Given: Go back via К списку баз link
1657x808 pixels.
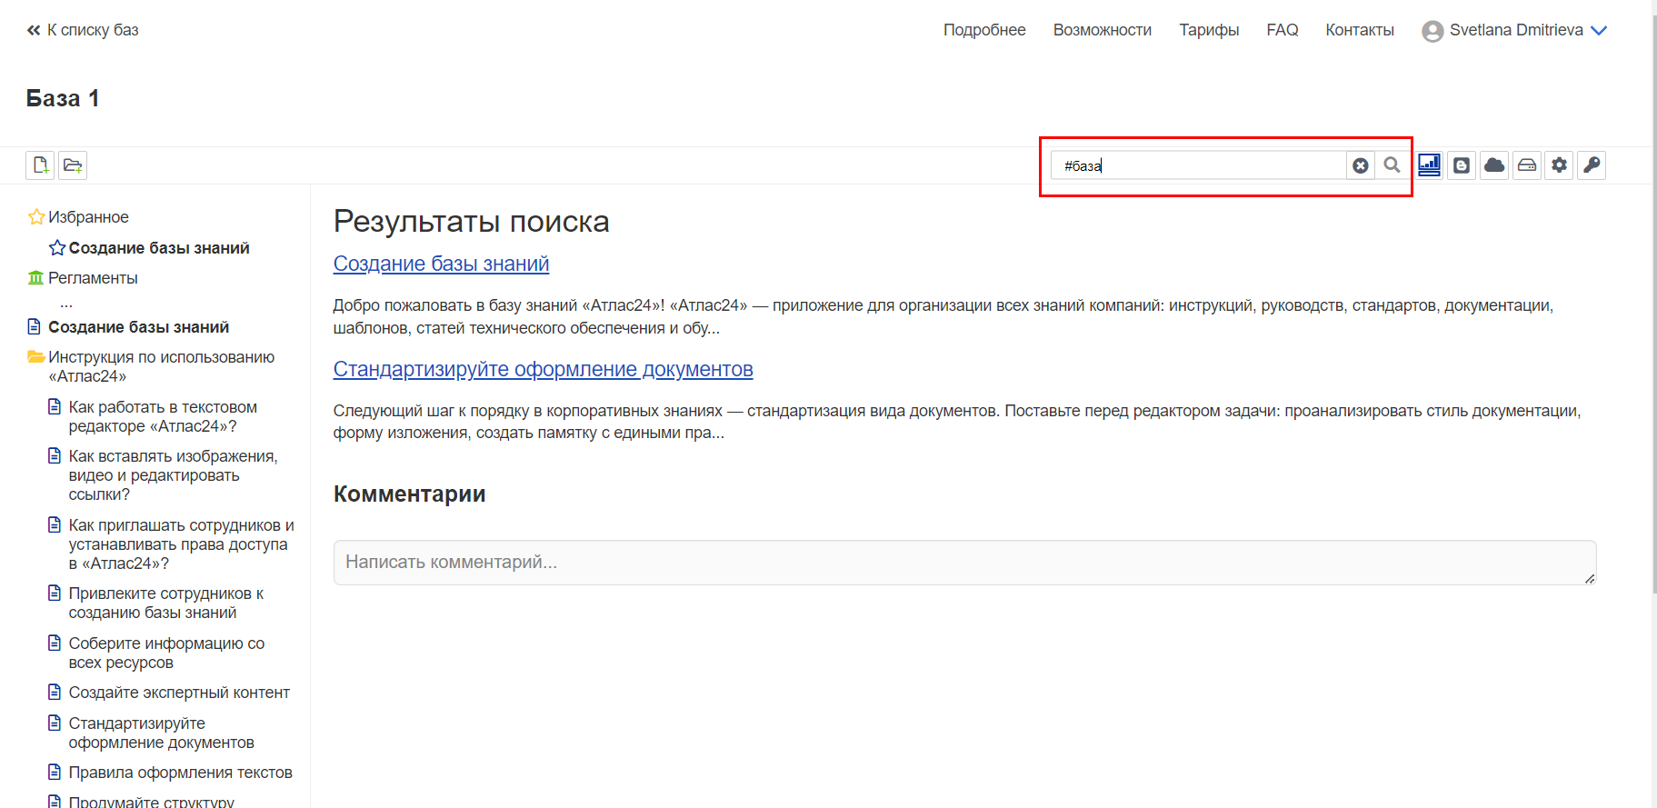Looking at the screenshot, I should (93, 30).
